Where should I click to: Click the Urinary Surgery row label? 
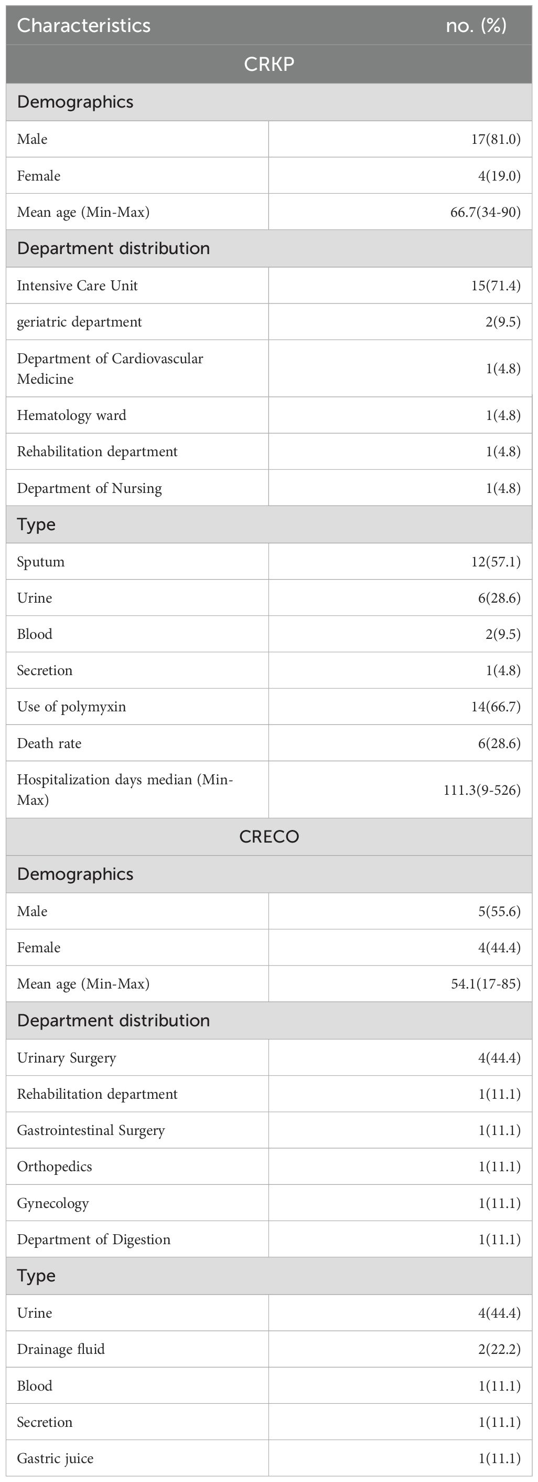(67, 1057)
